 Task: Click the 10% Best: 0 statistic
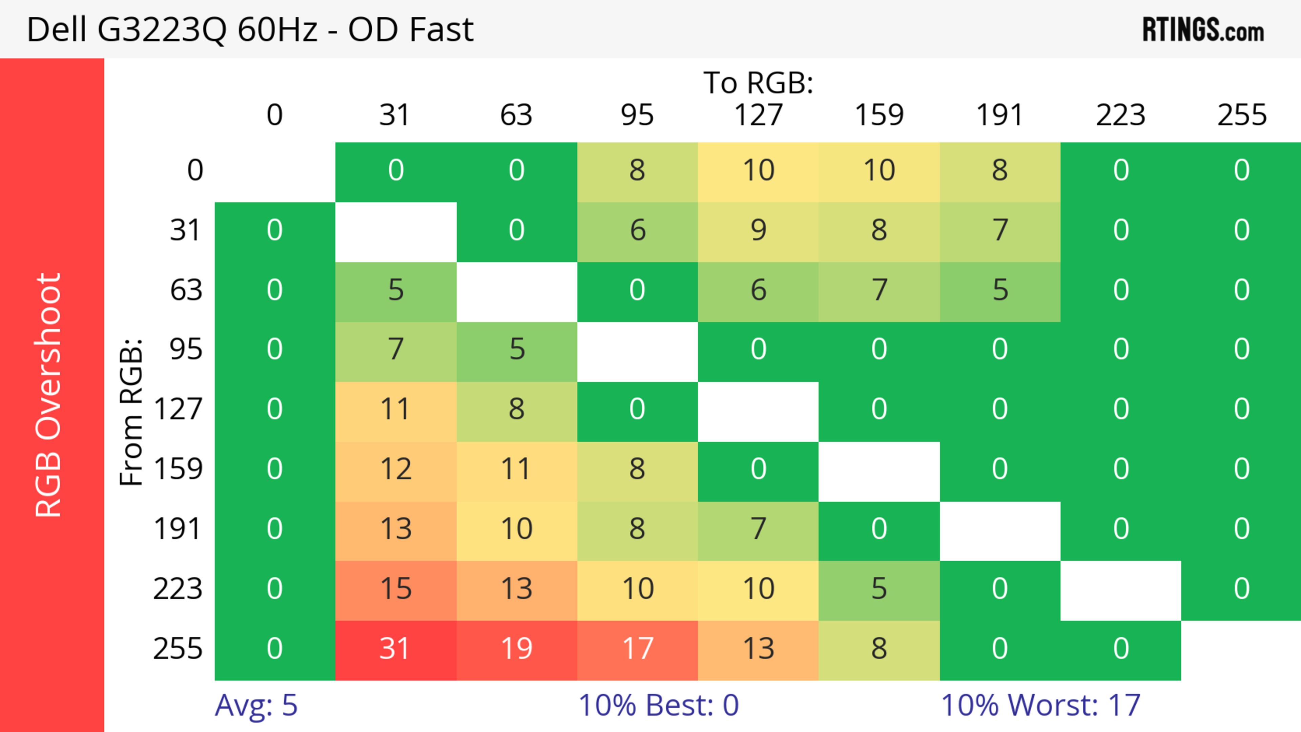point(658,705)
